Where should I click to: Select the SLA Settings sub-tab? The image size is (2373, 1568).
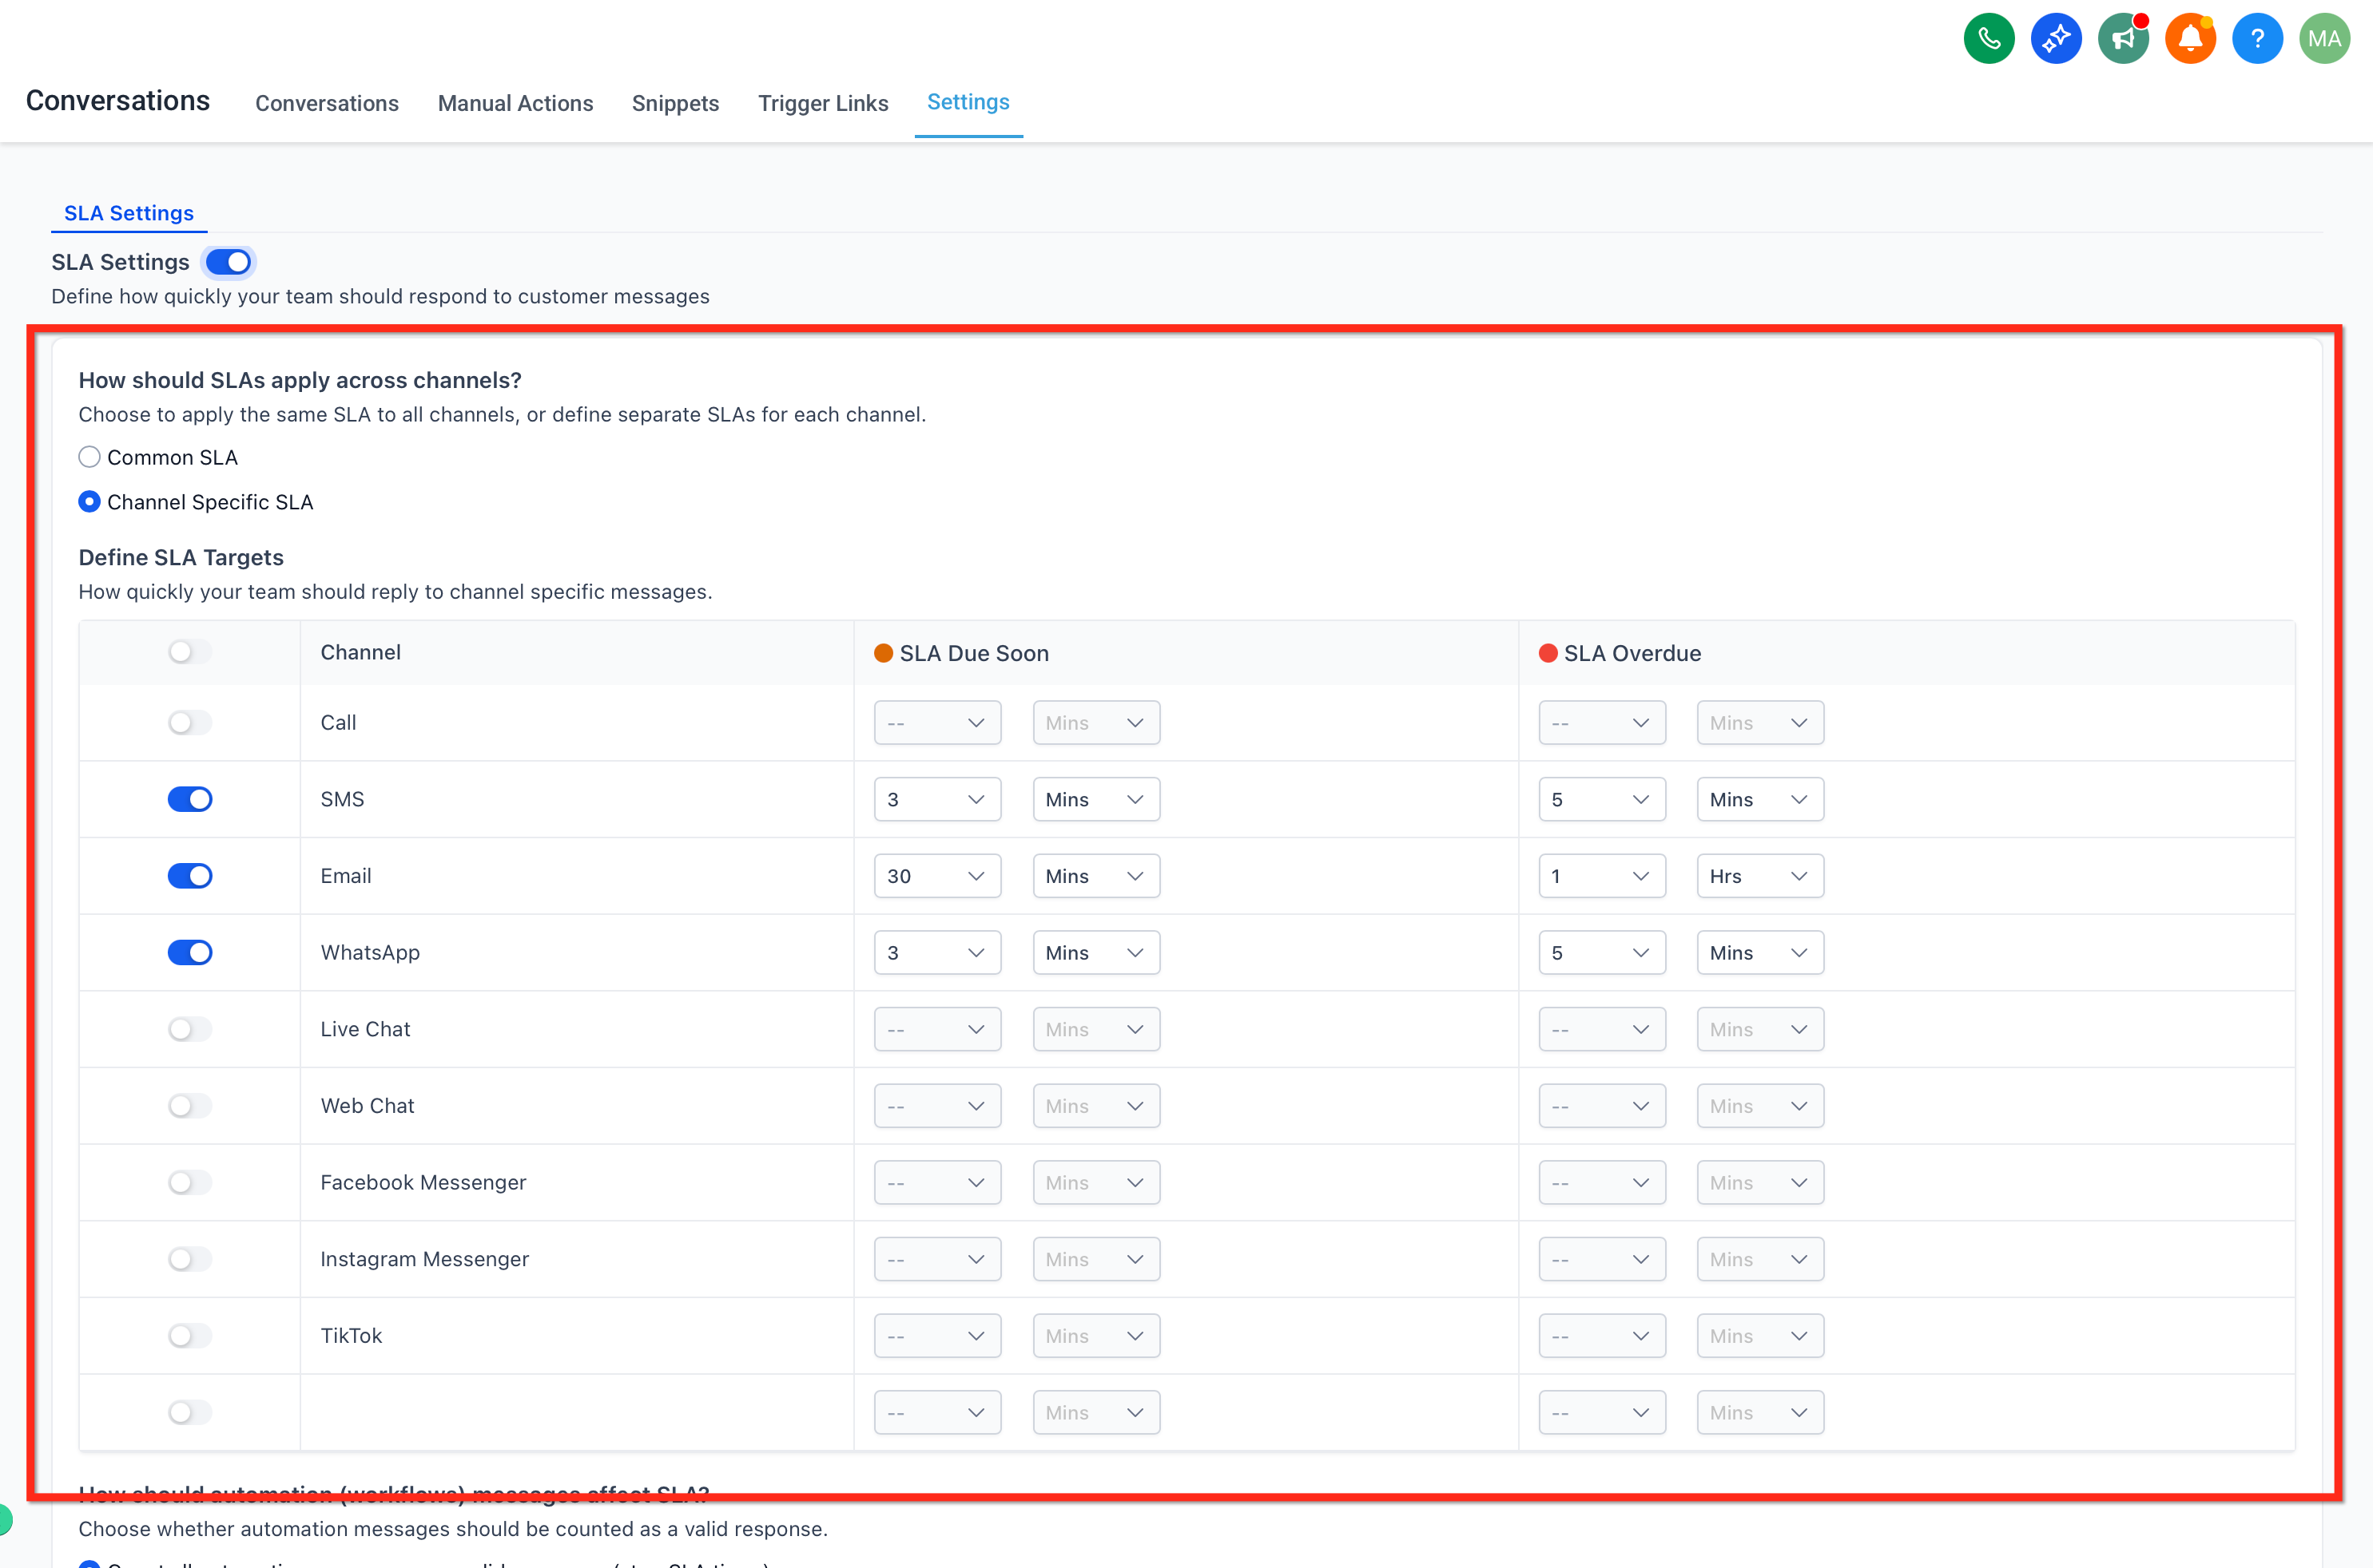pyautogui.click(x=129, y=213)
